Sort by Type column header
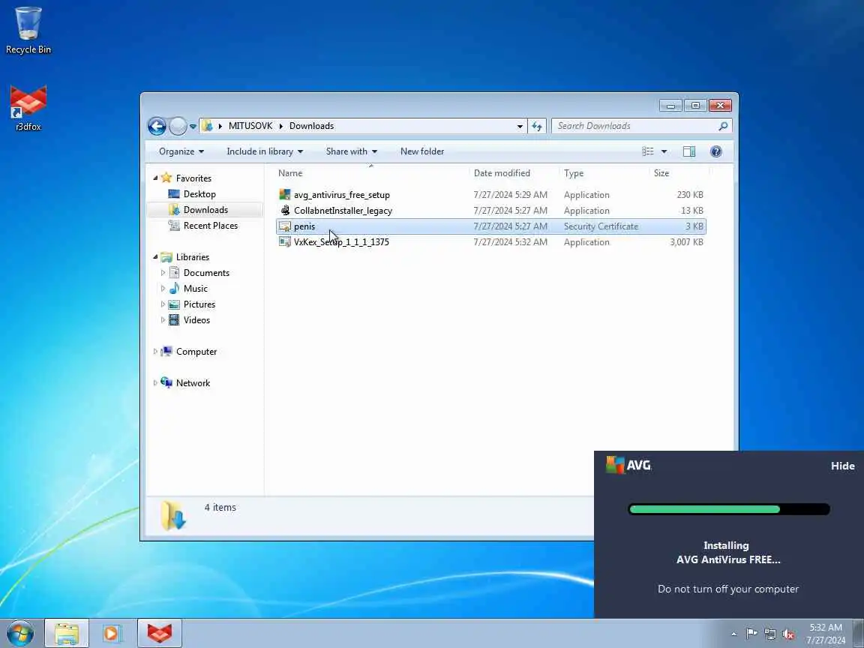 click(x=604, y=173)
